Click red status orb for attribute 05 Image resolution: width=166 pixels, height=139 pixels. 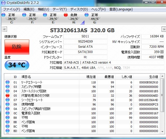click(x=8, y=96)
